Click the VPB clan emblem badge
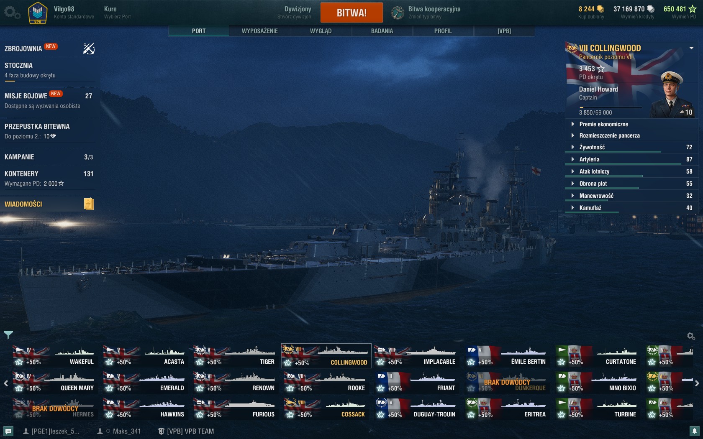This screenshot has height=439, width=703. tap(38, 13)
